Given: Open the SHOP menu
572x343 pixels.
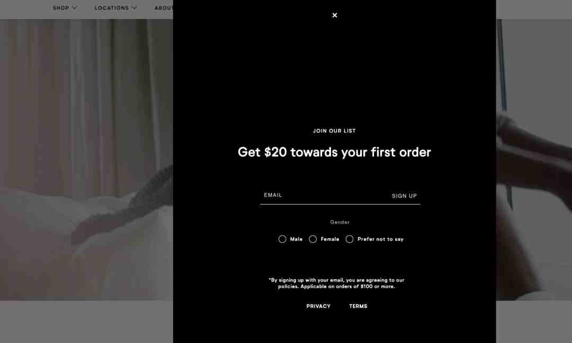Looking at the screenshot, I should [x=60, y=7].
